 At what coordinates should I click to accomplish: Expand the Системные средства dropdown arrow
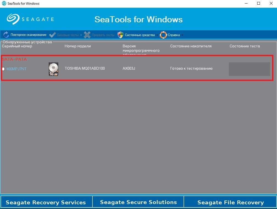pyautogui.click(x=157, y=35)
